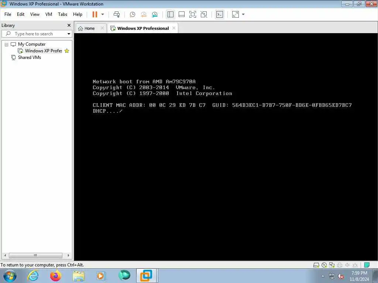The height and width of the screenshot is (283, 378).
Task: Click the muted volume tray icon
Action: pos(341,276)
